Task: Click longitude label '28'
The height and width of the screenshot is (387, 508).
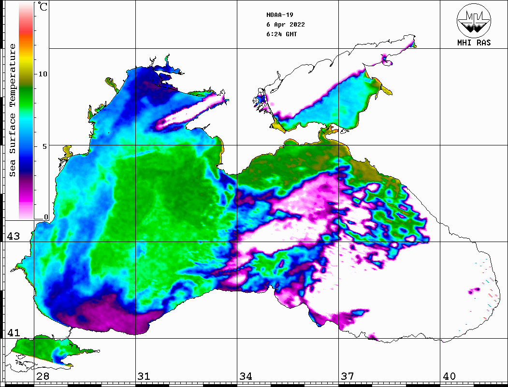Action: (x=43, y=376)
